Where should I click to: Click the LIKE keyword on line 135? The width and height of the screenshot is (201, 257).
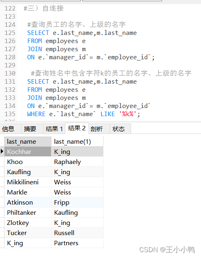[108, 114]
